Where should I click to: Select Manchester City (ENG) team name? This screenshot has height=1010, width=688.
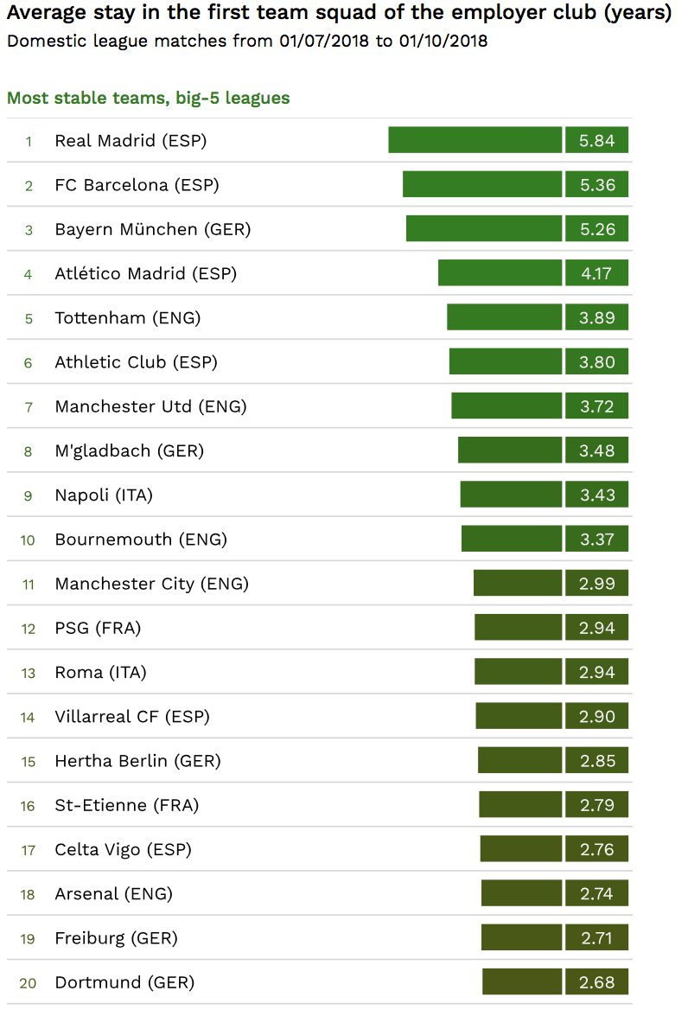pos(151,584)
